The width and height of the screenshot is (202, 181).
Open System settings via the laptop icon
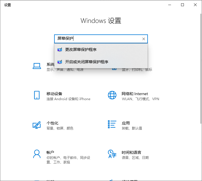click(x=37, y=66)
